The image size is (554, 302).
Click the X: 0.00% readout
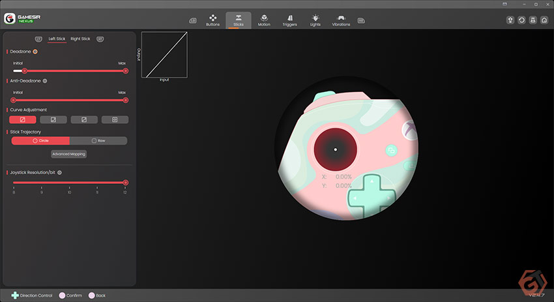click(337, 177)
